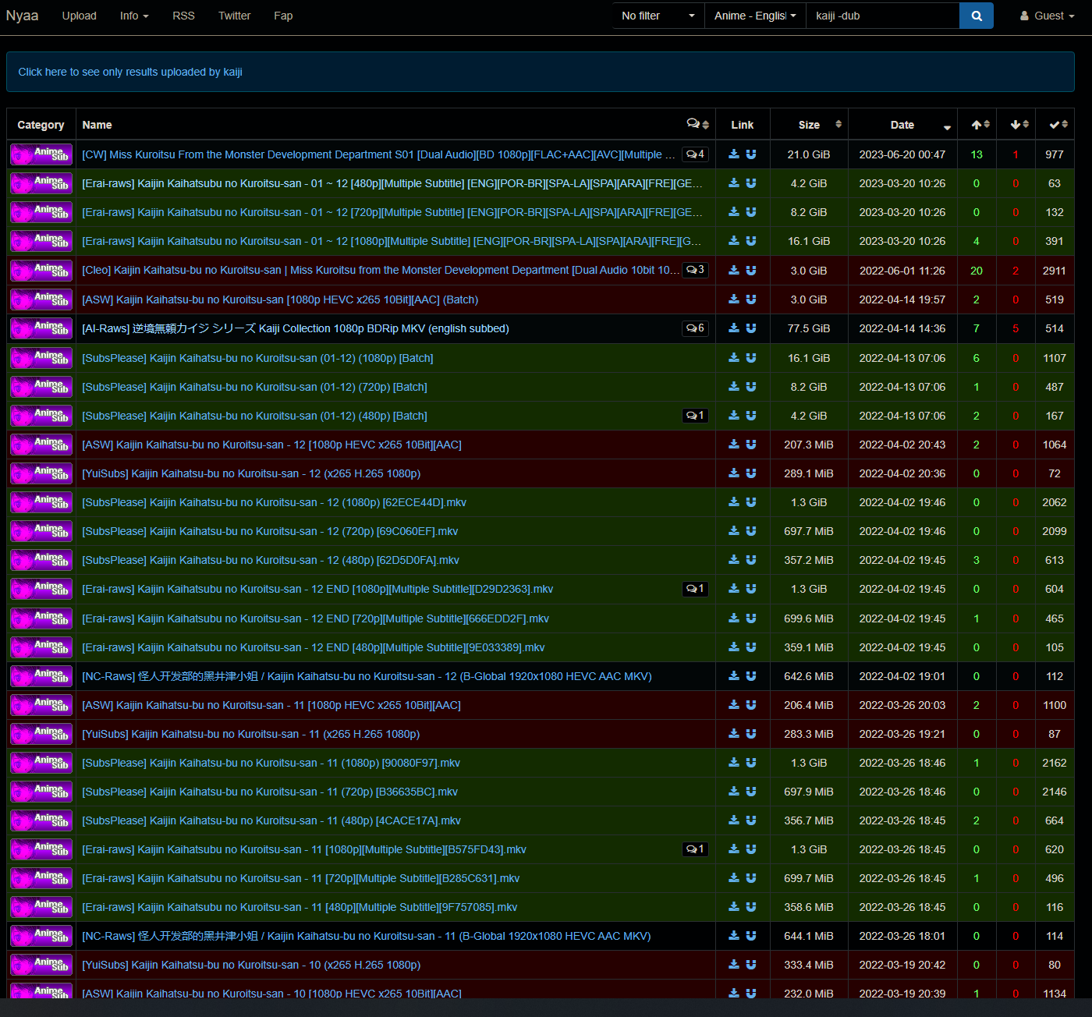Open magnet link for NC-Raws episode 12
This screenshot has width=1092, height=1017.
pyautogui.click(x=751, y=676)
